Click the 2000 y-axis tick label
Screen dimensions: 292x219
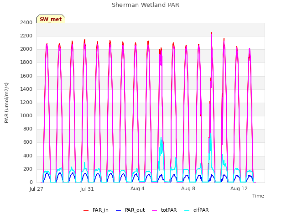click(x=26, y=49)
